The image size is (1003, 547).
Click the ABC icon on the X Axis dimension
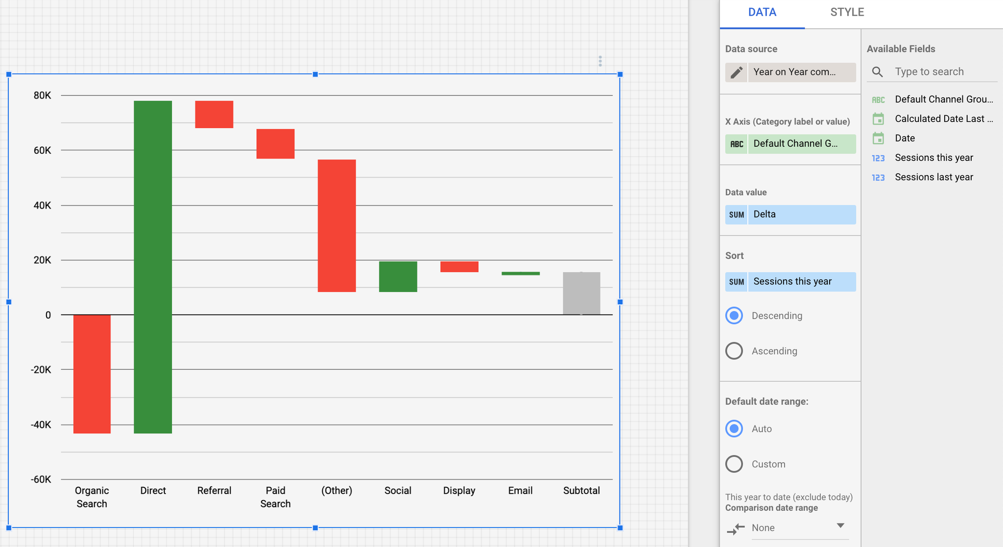737,144
